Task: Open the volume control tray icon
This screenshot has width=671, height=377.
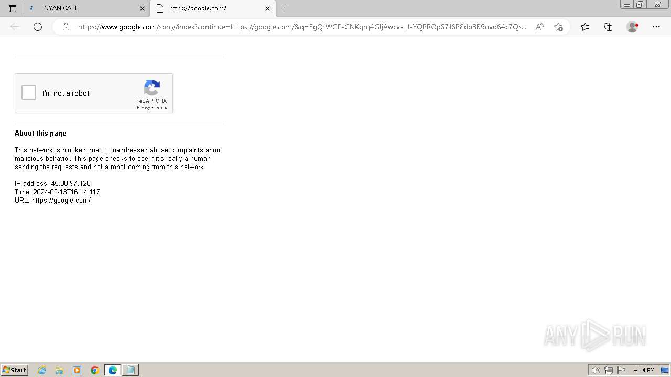Action: pyautogui.click(x=597, y=370)
